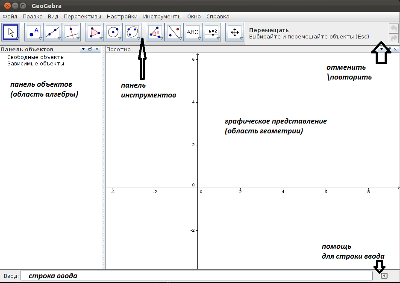Select the Circle with center tool
Screen dimensions: 400x283
(x=113, y=32)
